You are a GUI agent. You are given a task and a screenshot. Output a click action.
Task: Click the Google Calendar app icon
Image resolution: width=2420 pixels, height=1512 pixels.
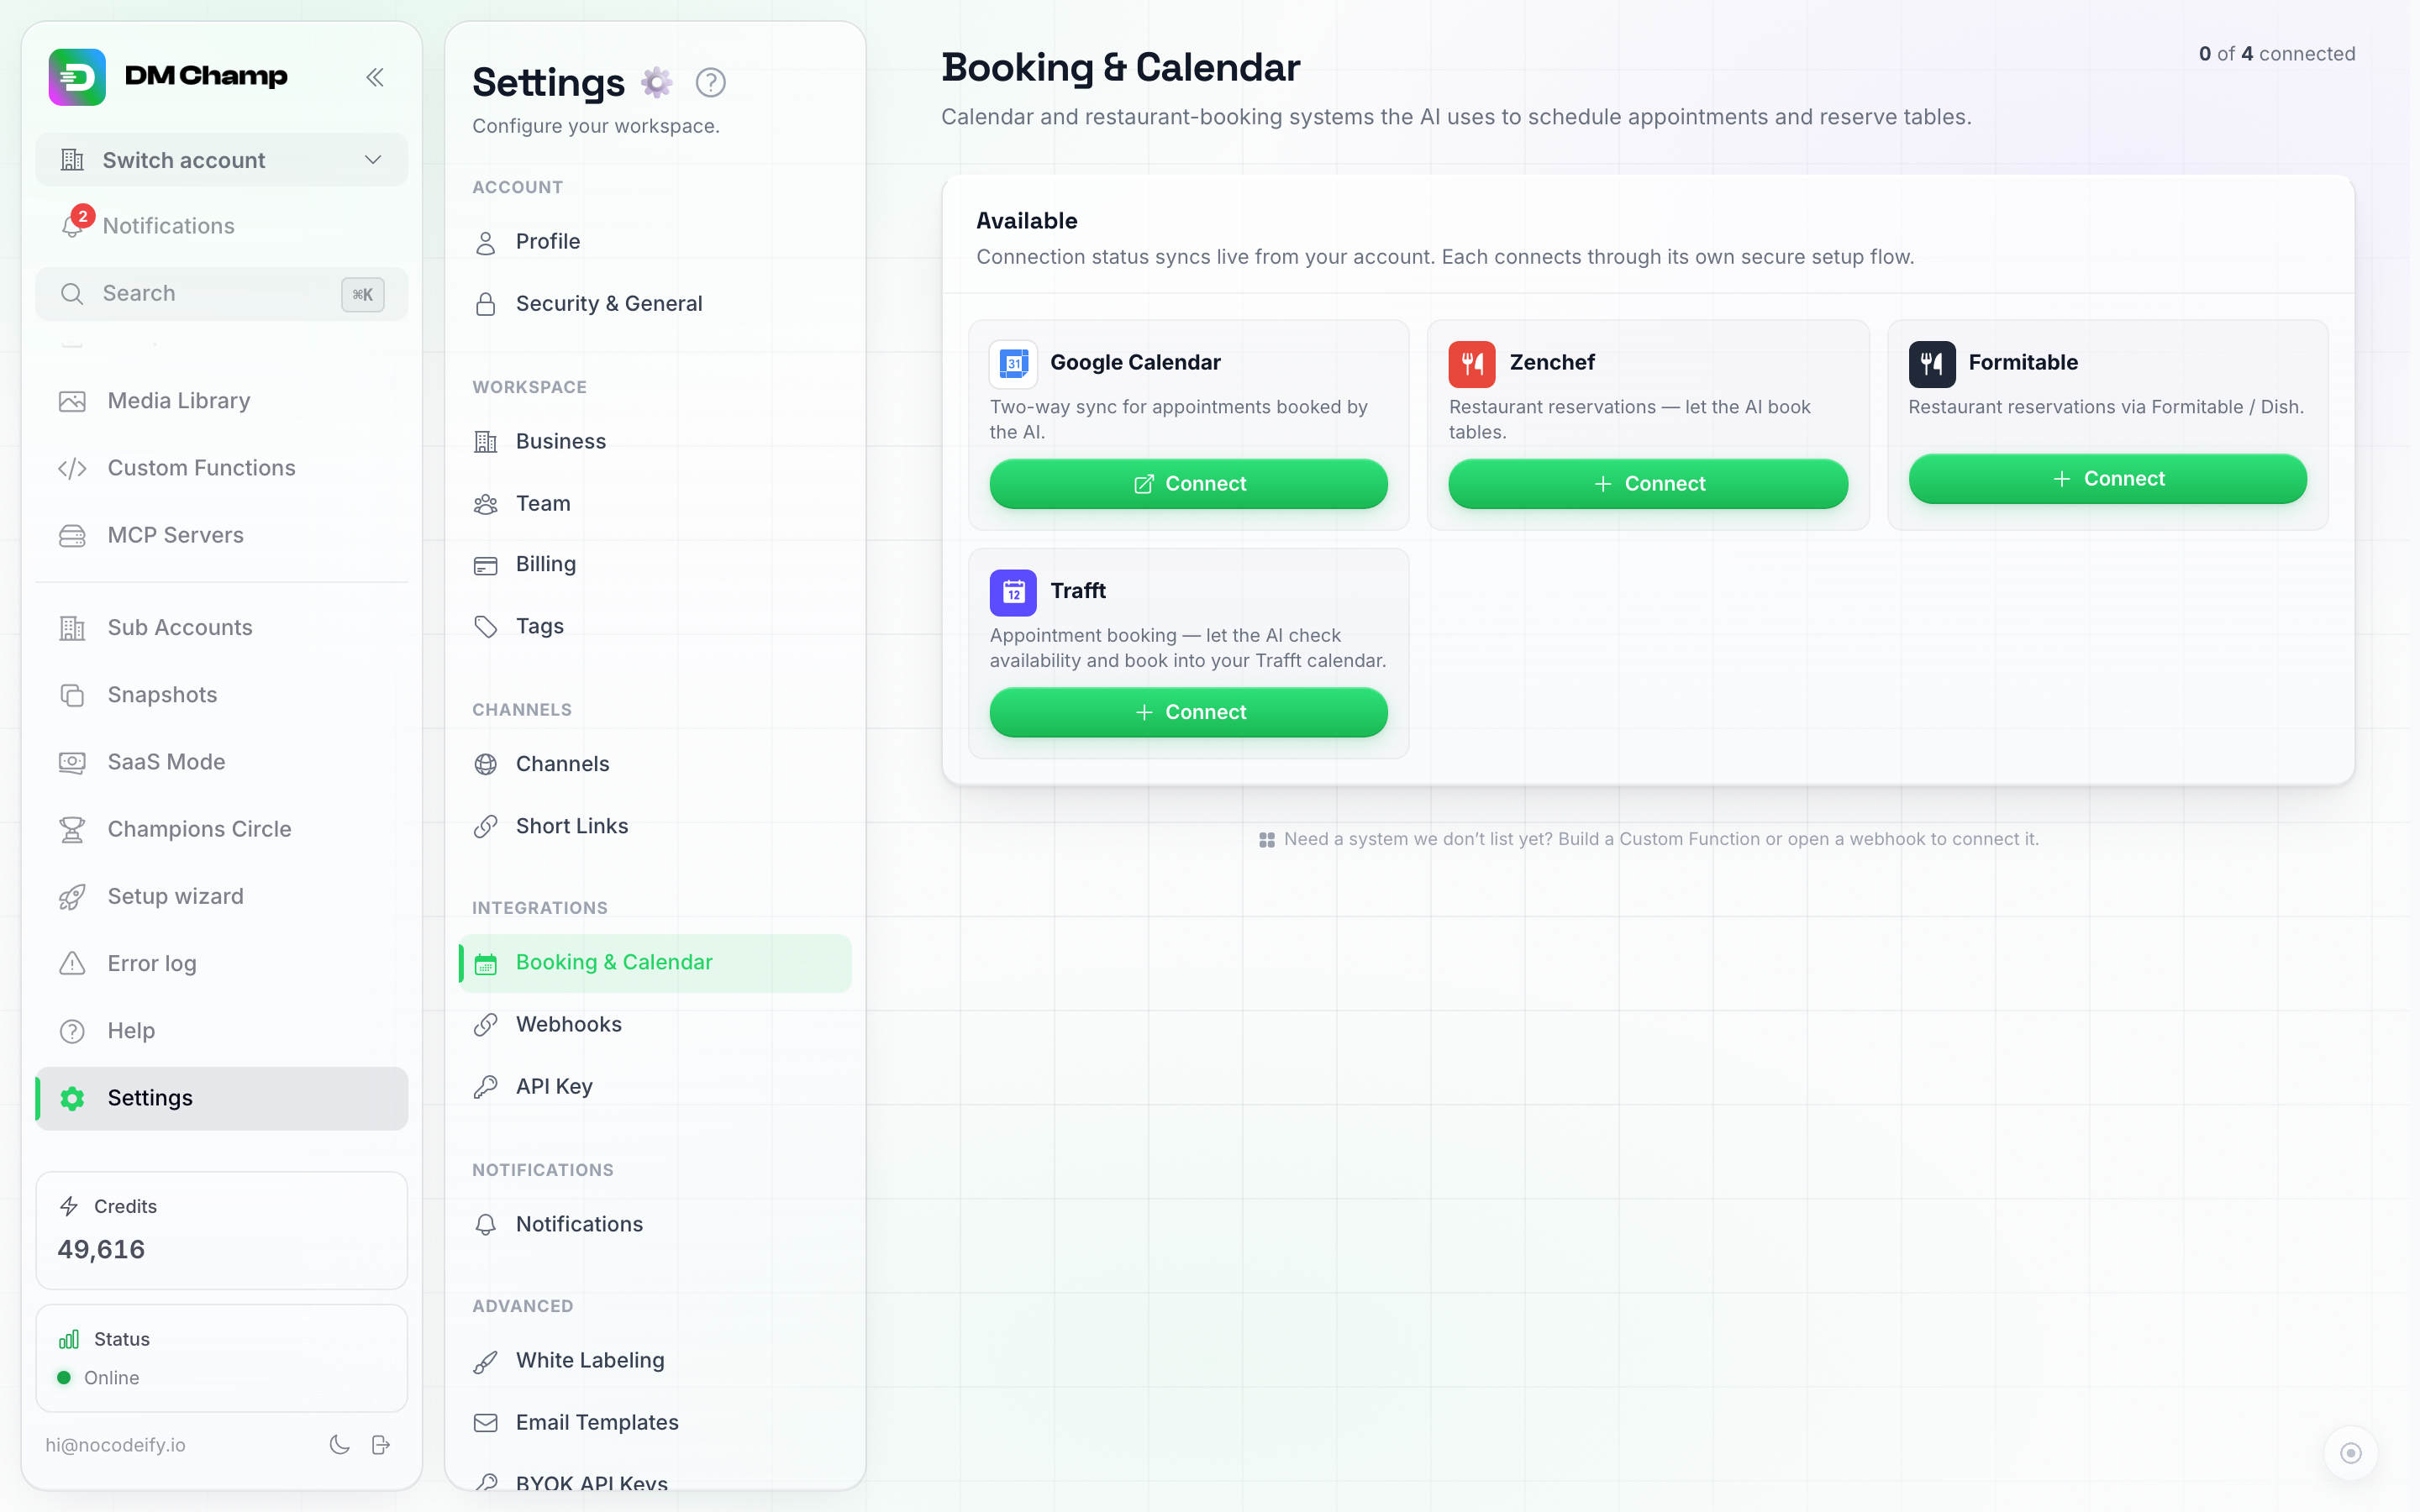1013,363
